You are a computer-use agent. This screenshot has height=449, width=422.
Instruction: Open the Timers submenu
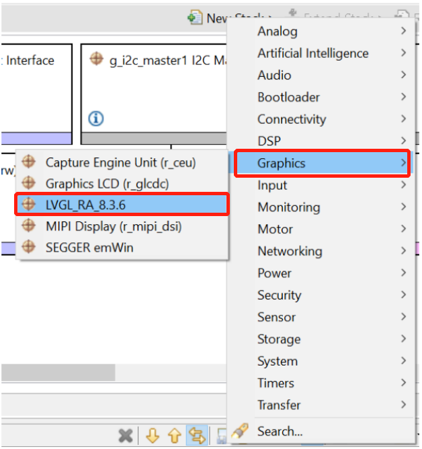[321, 383]
